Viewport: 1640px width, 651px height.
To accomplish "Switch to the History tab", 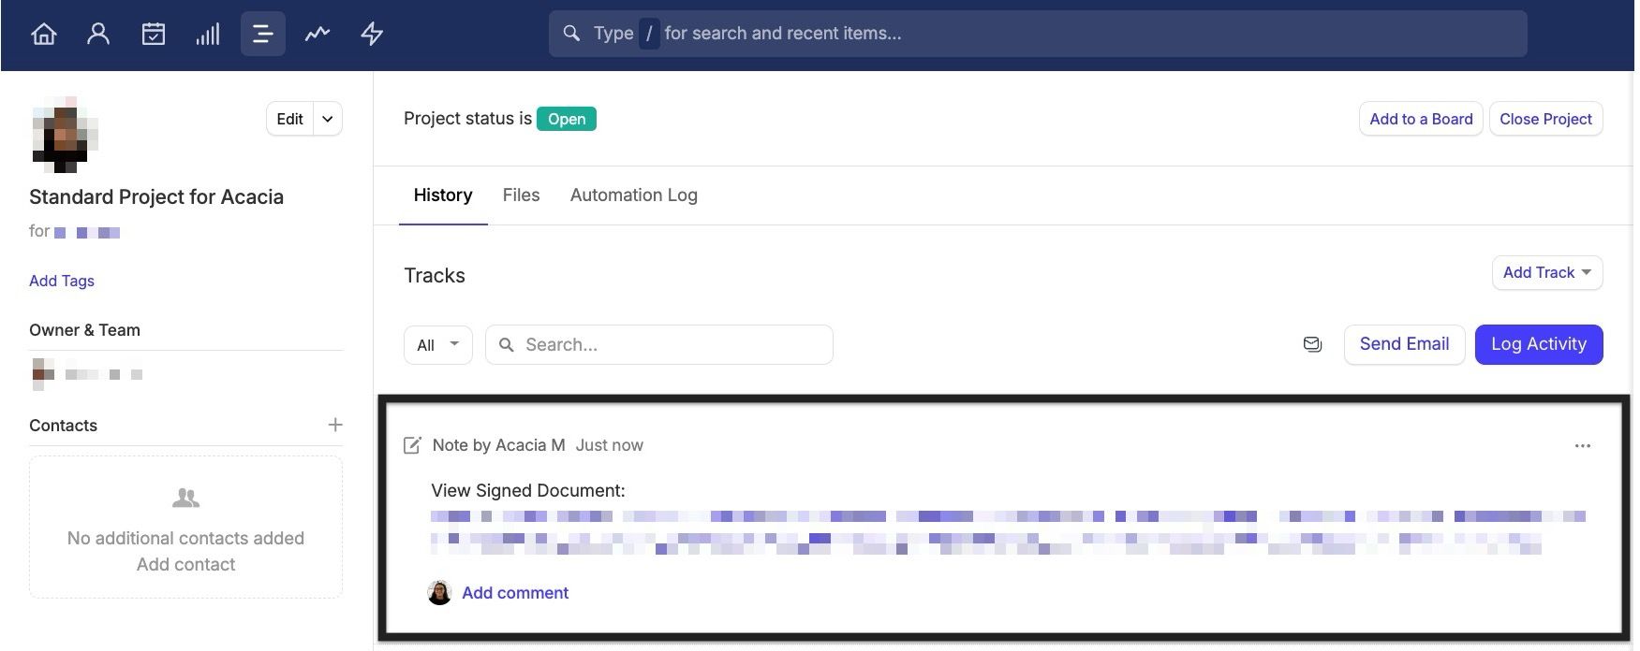I will [443, 195].
